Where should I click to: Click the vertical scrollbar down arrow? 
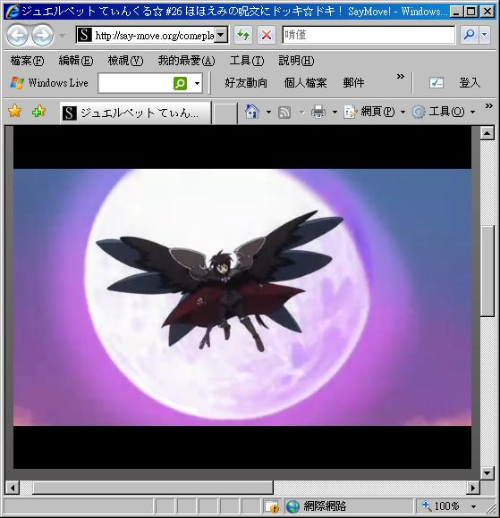coord(487,472)
